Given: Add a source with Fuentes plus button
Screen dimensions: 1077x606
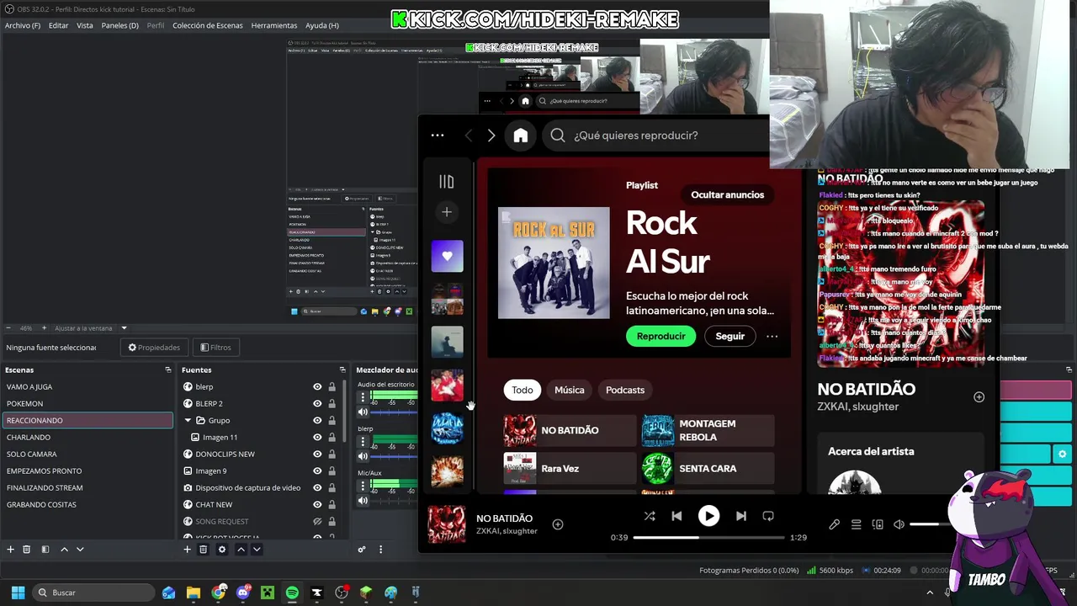Looking at the screenshot, I should click(188, 550).
